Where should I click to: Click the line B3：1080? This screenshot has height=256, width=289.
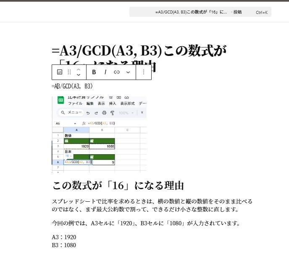pos(64,245)
